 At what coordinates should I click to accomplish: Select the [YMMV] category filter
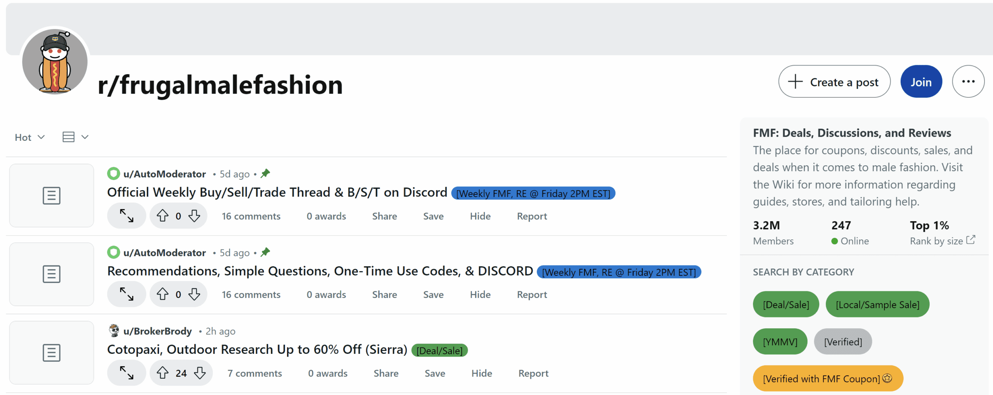(x=780, y=342)
